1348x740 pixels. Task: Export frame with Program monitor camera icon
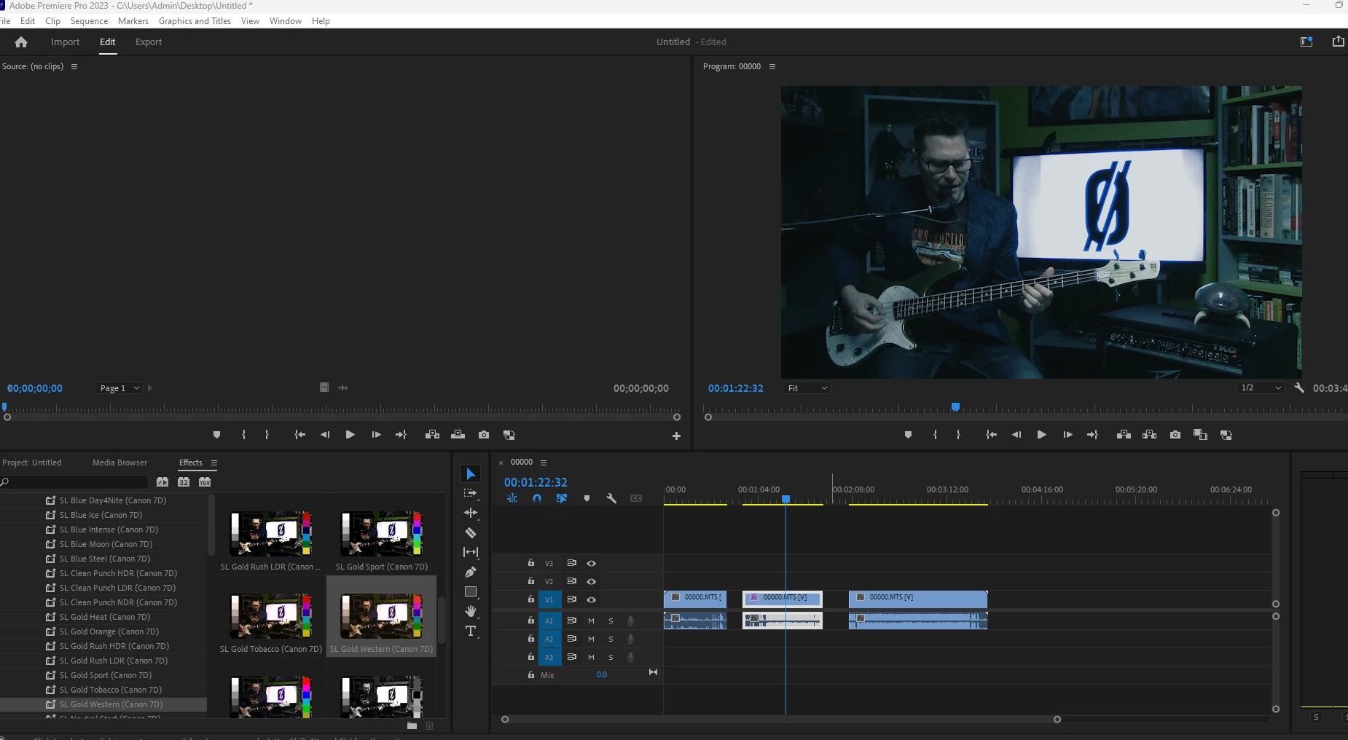click(1175, 435)
